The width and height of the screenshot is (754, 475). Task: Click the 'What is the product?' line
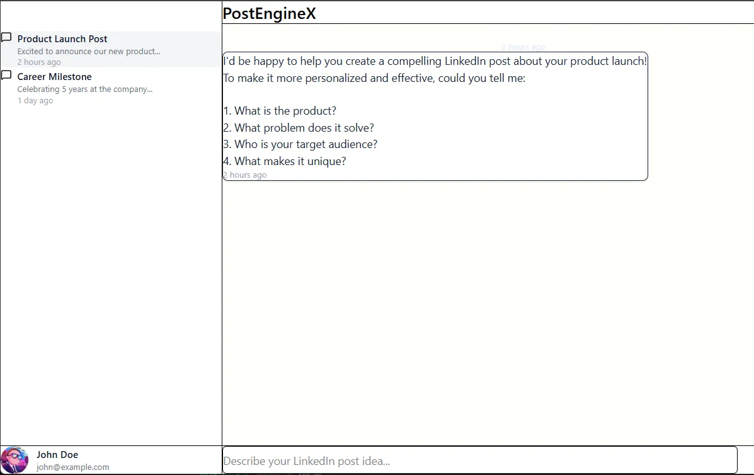280,111
